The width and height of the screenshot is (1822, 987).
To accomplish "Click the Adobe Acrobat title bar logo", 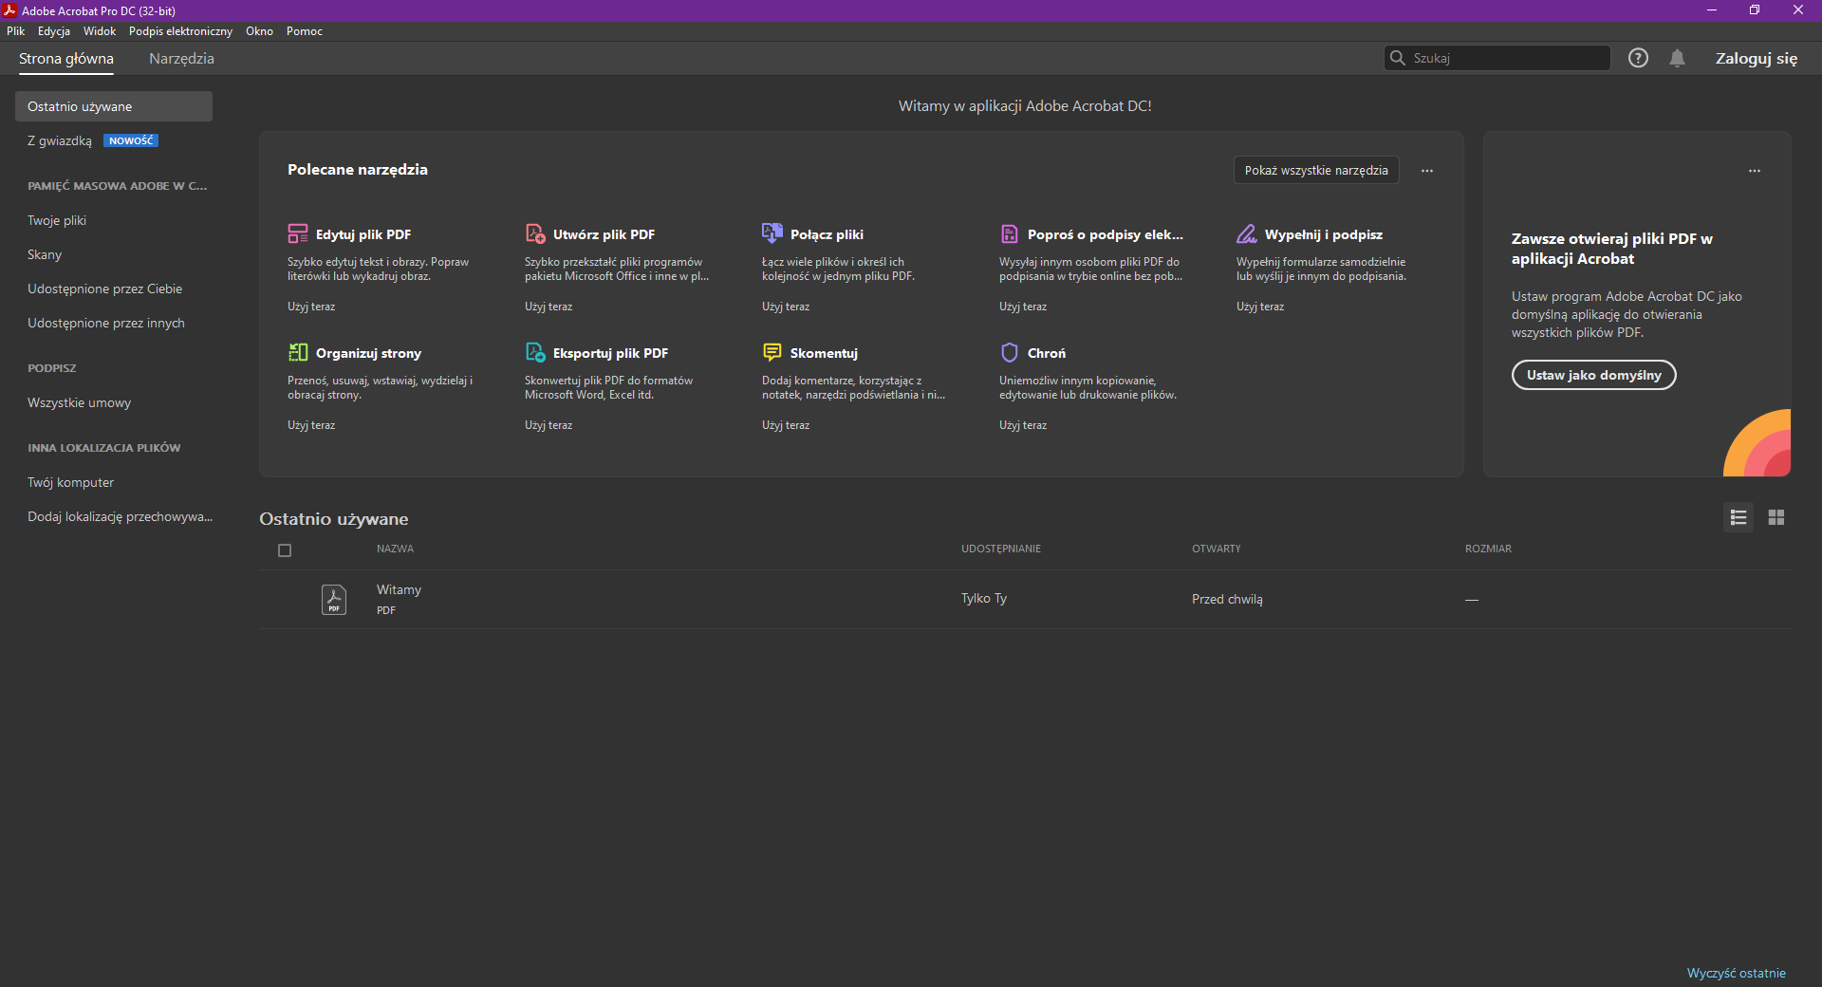I will 9,10.
